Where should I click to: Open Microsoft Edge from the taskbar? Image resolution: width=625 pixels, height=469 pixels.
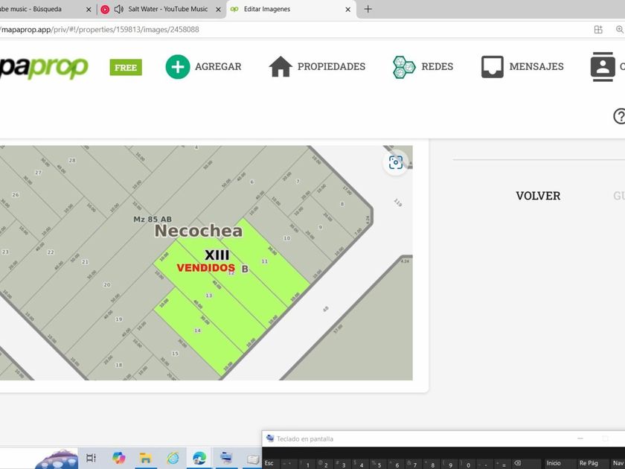click(199, 458)
